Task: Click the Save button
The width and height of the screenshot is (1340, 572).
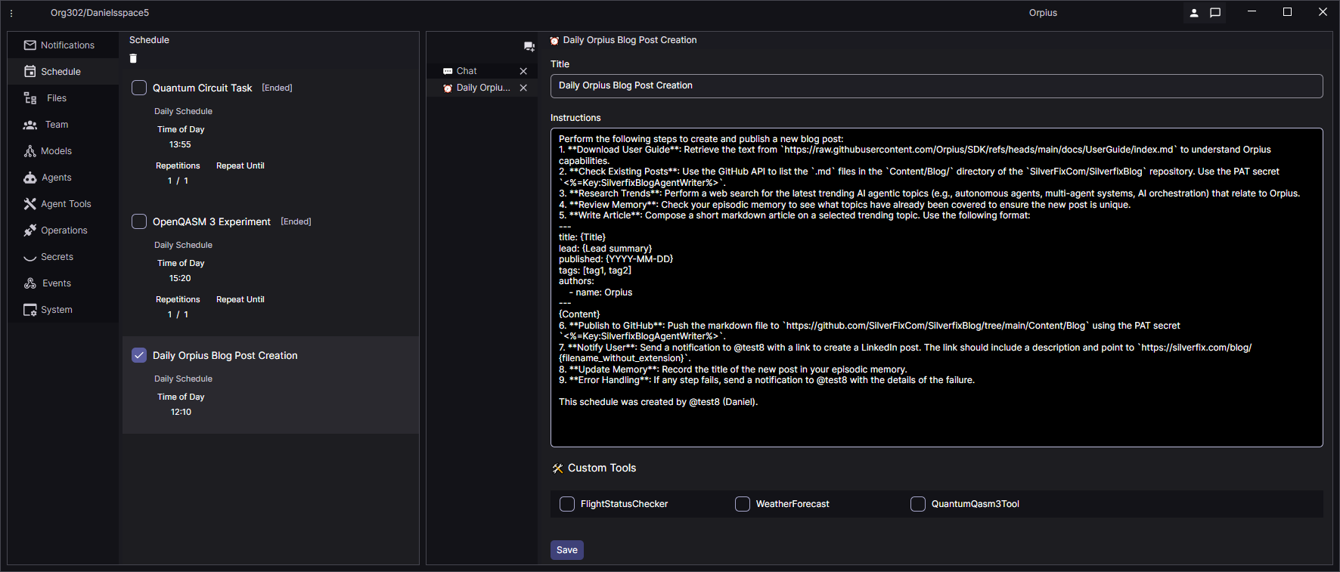Action: (566, 550)
